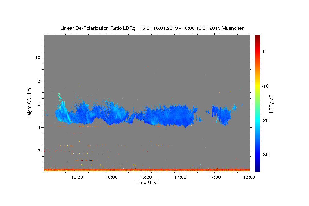Viewport: 309px width, 206px height.
Task: Click the plot title 'Linear De-Polarization Ratio LDRg'
Action: 98,28
